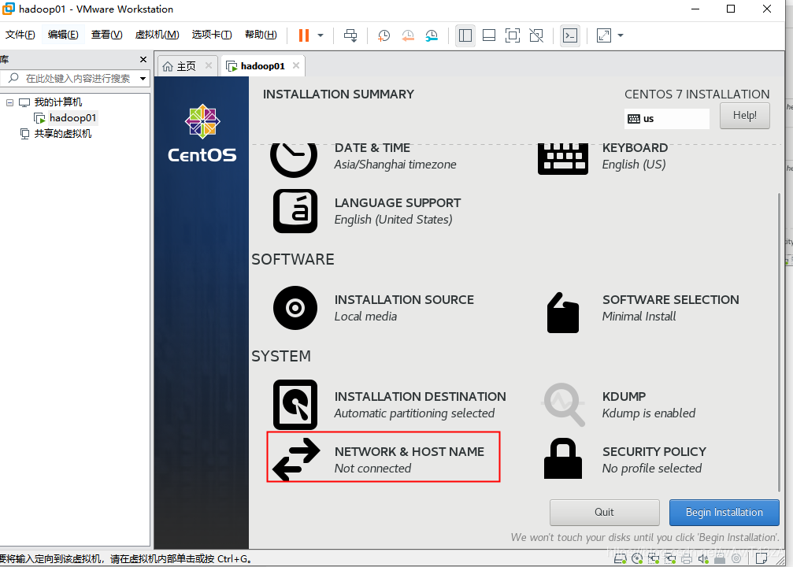793x567 pixels.
Task: Click the CD/DVD drive status icon
Action: click(x=637, y=558)
